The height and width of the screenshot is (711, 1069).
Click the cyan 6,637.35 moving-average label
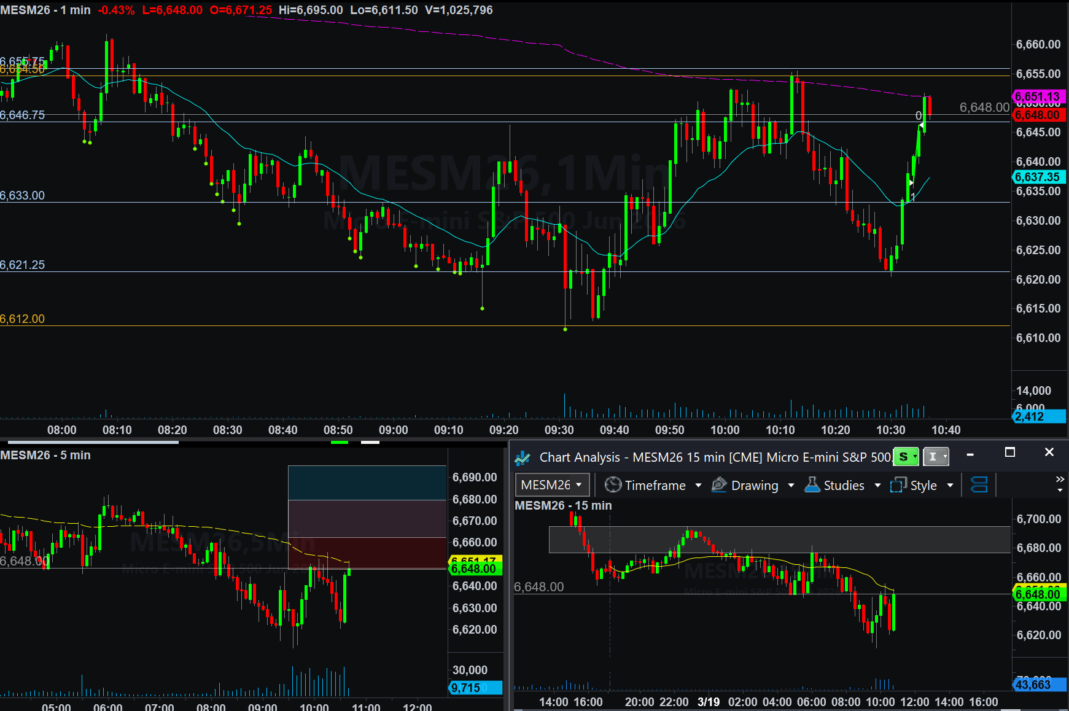[1038, 177]
